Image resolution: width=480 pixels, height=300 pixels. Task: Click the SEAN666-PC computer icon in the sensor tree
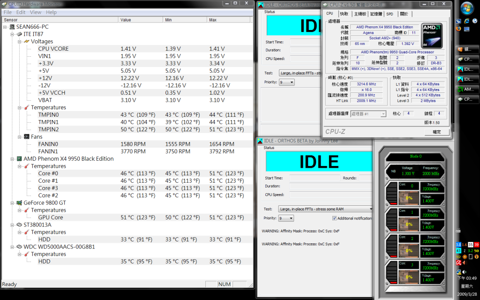click(12, 27)
